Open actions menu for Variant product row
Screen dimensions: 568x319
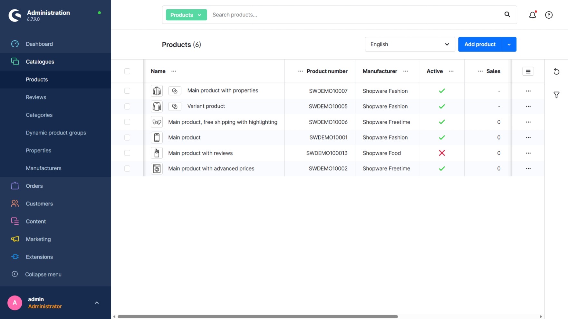click(x=528, y=107)
